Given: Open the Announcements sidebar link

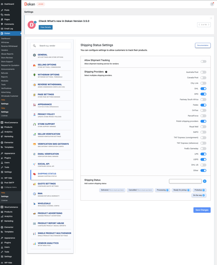Looking at the screenshot, I should click(x=8, y=69).
